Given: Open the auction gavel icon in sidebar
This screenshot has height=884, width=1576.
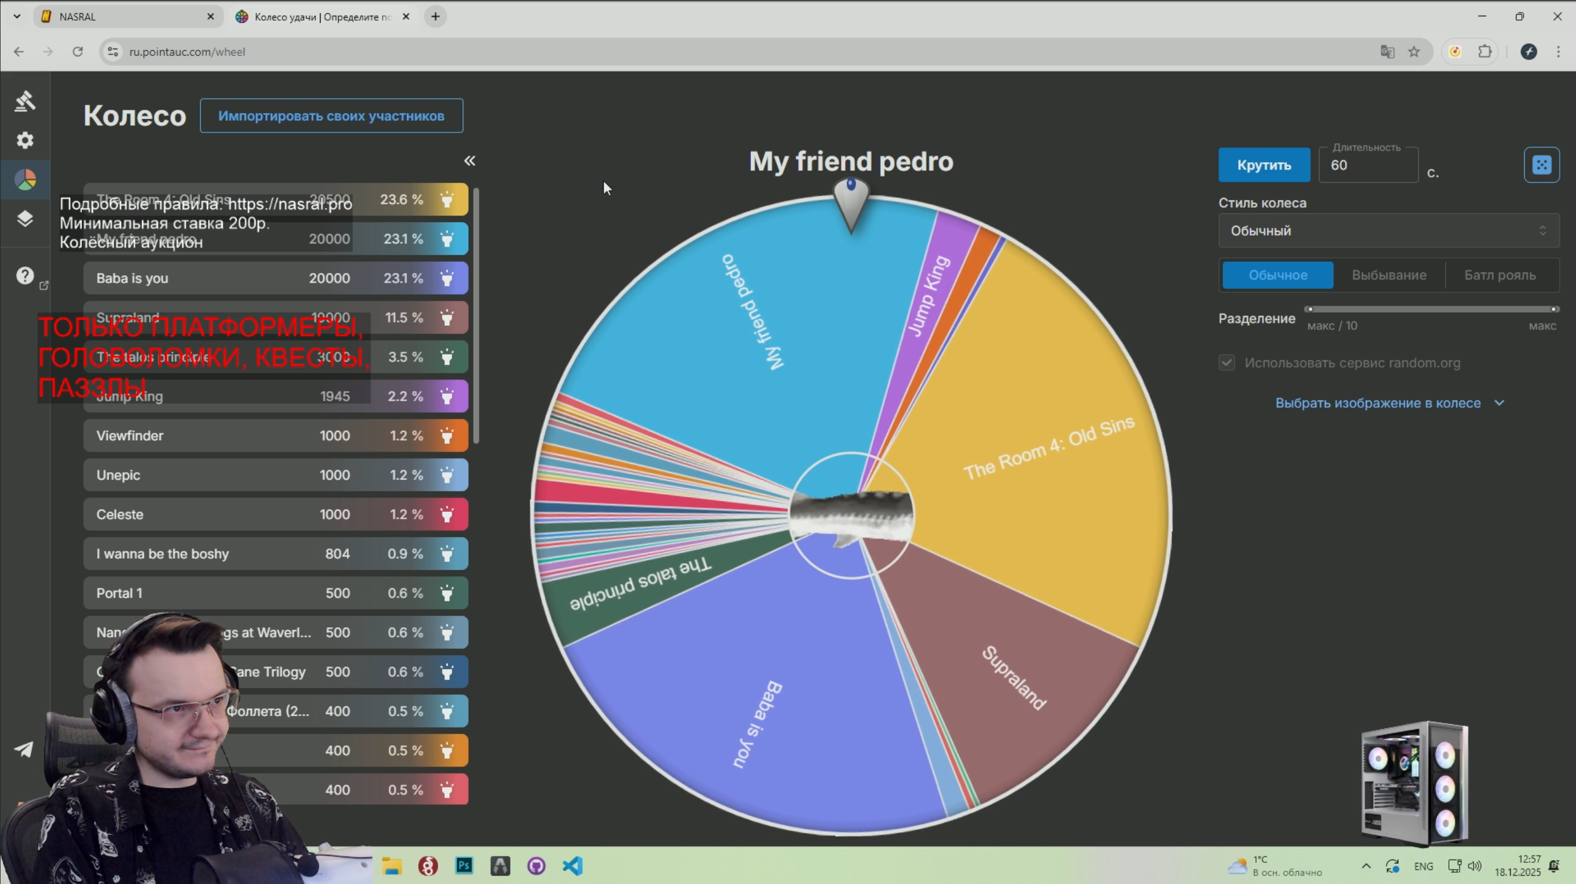Looking at the screenshot, I should [x=25, y=101].
